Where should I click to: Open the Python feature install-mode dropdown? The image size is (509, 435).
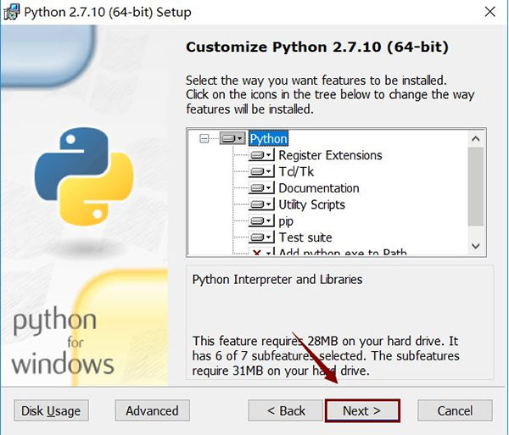pos(232,138)
